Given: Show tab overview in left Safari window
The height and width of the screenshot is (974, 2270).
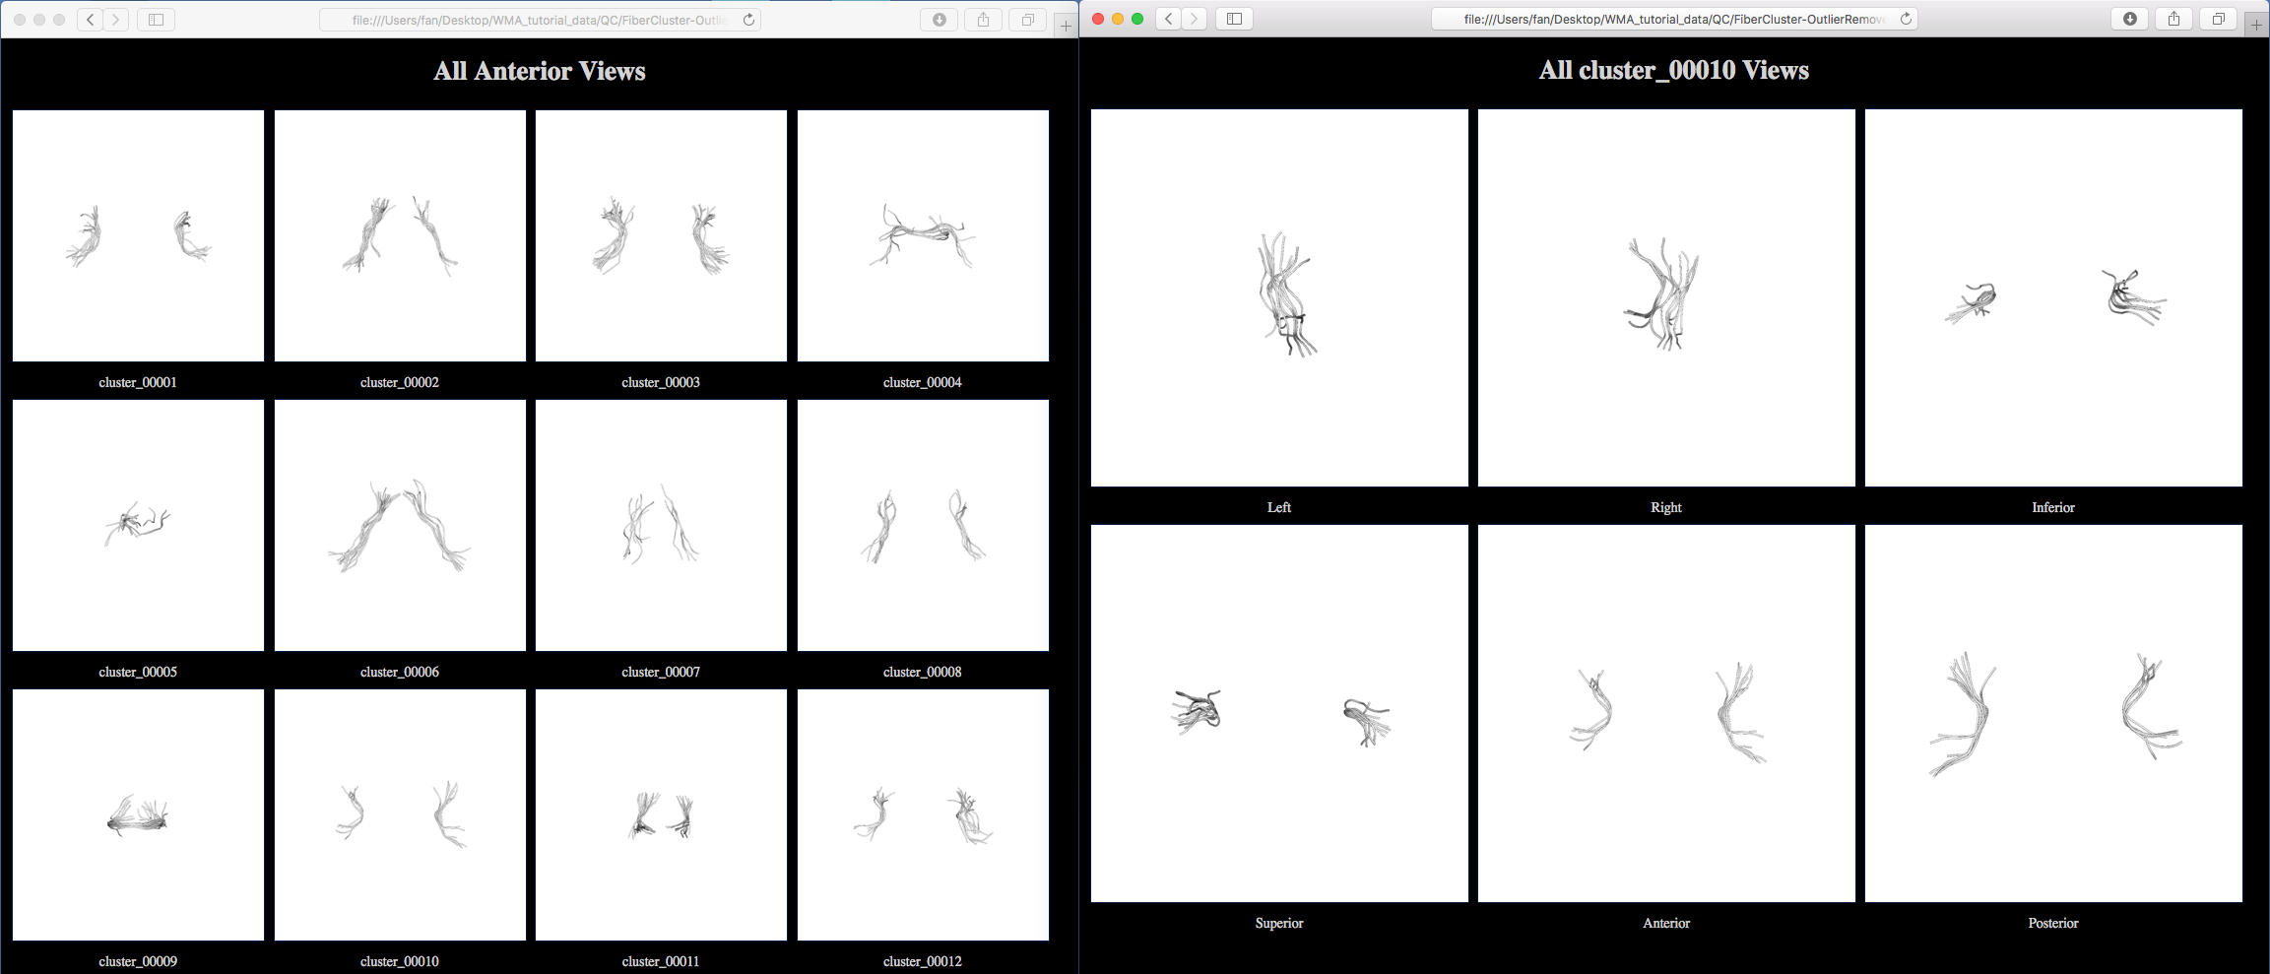Looking at the screenshot, I should click(x=1027, y=20).
